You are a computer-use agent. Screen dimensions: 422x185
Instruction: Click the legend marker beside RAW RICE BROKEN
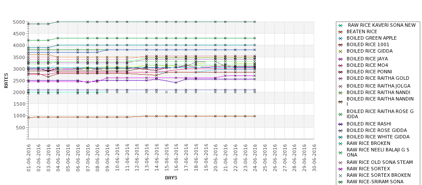[341, 144]
